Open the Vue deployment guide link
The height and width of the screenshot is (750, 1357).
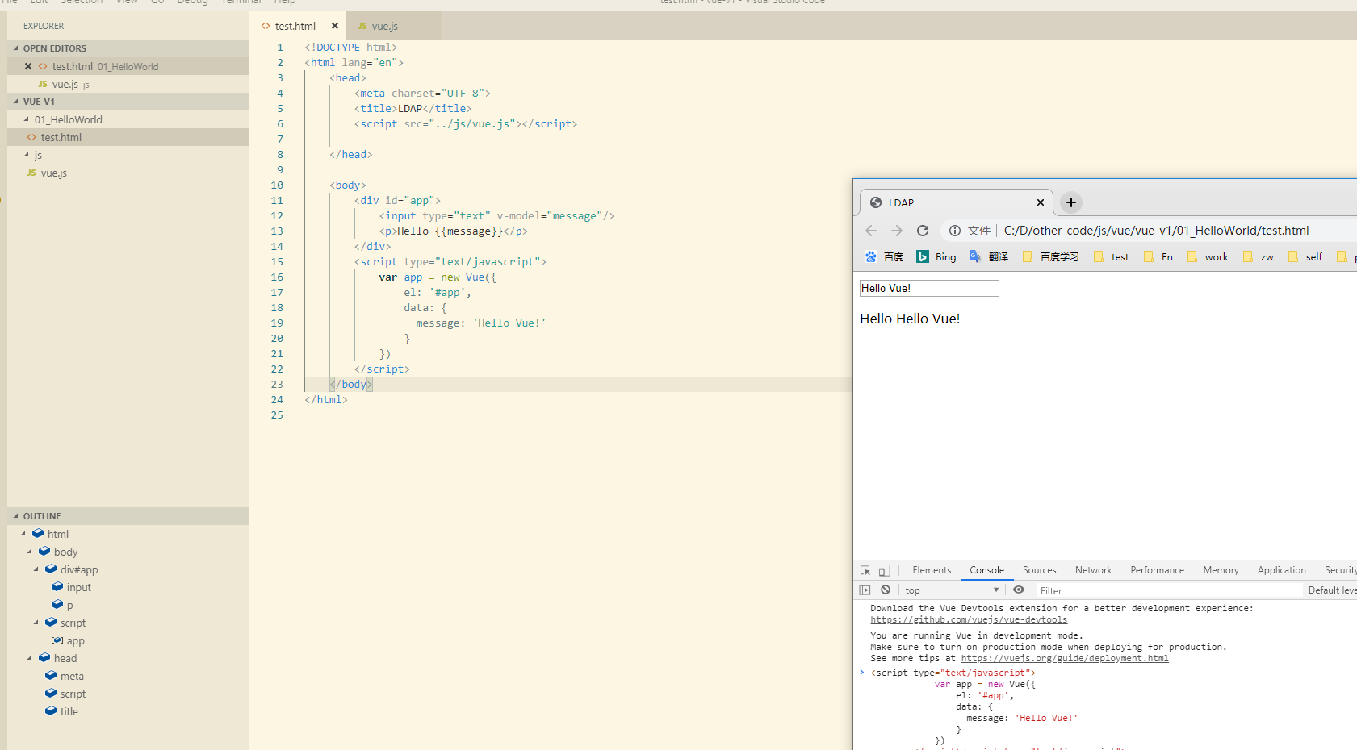[x=1064, y=658]
